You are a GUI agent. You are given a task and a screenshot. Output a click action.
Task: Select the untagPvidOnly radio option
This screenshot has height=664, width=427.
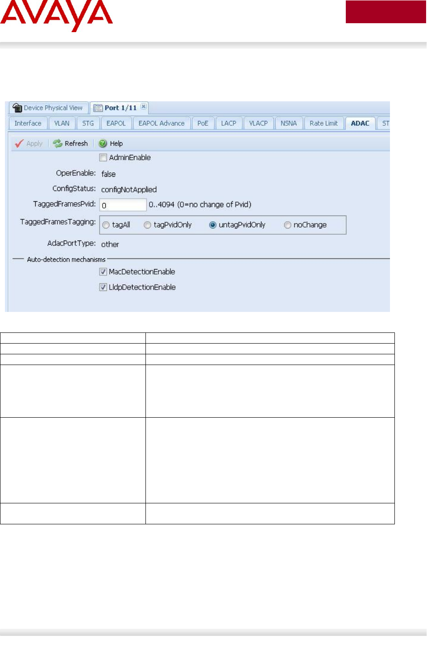coord(213,225)
